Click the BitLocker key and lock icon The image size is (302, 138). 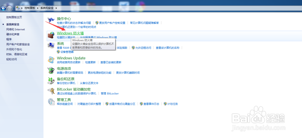click(51, 91)
